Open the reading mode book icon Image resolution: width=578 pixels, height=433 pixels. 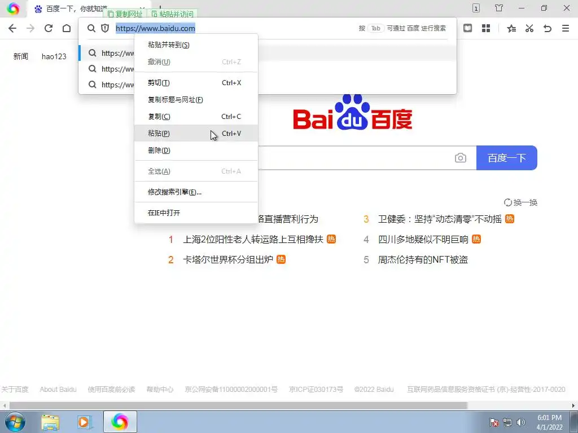tap(467, 28)
